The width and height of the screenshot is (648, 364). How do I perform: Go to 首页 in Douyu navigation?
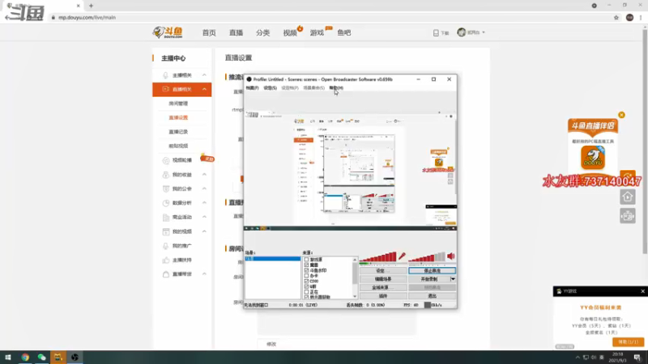(x=209, y=32)
